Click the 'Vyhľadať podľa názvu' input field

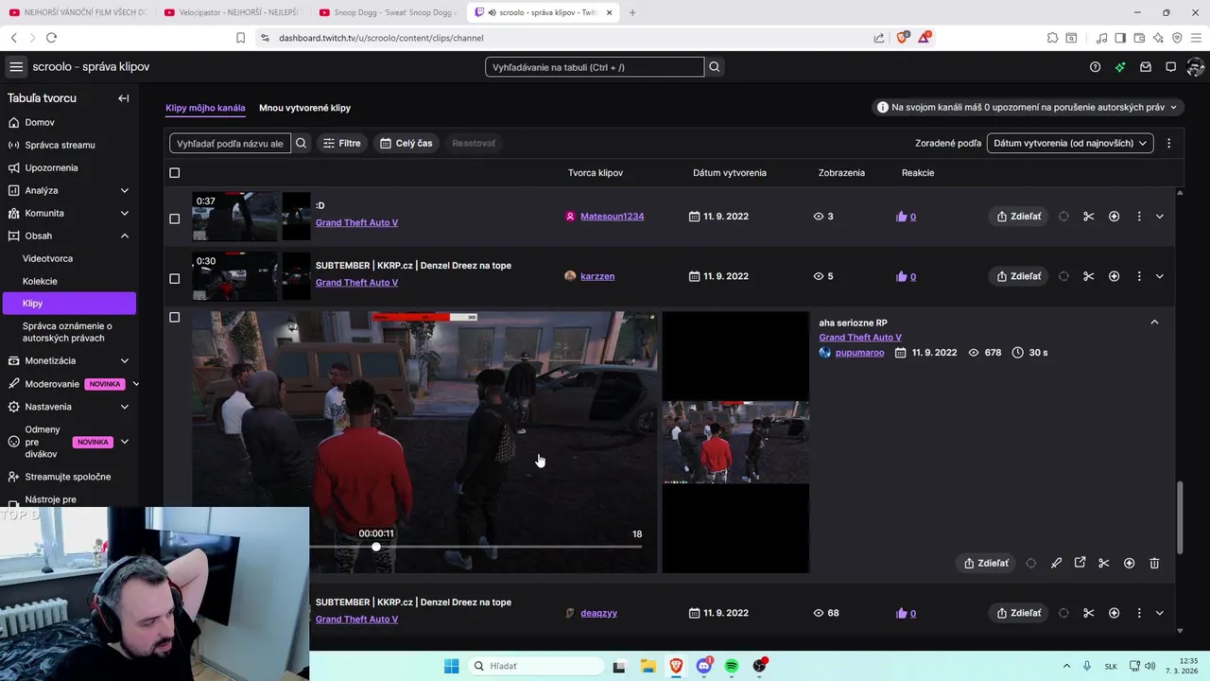231,143
